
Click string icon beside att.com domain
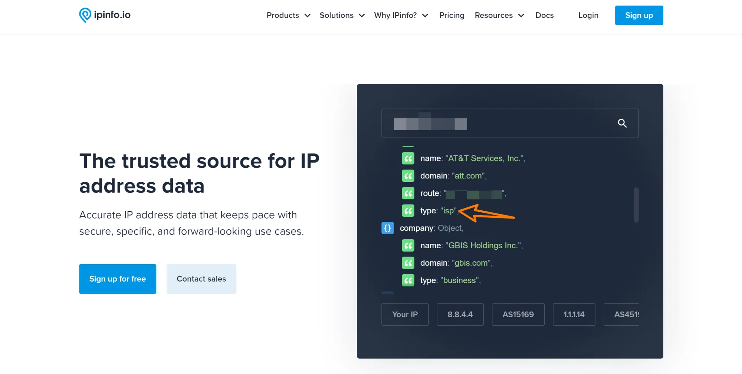[x=408, y=176]
